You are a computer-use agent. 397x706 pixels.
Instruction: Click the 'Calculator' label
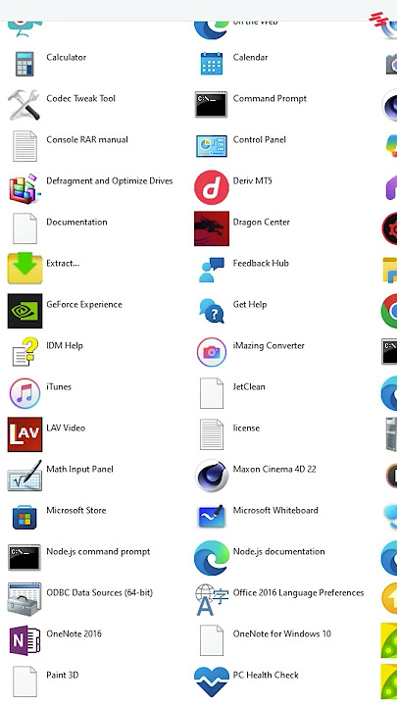[x=67, y=57]
